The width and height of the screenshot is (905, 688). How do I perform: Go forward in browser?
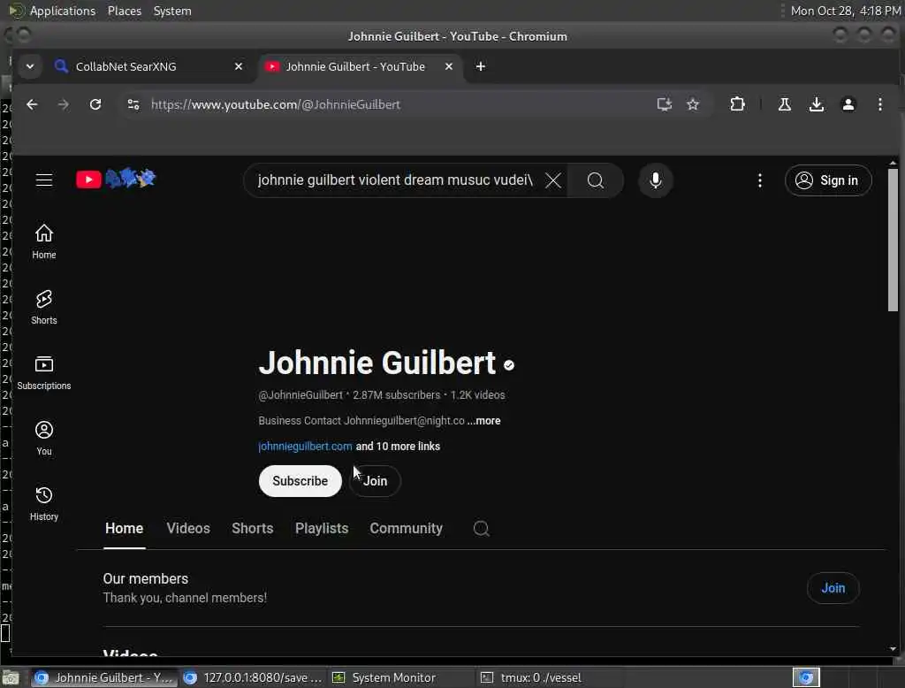click(x=64, y=104)
